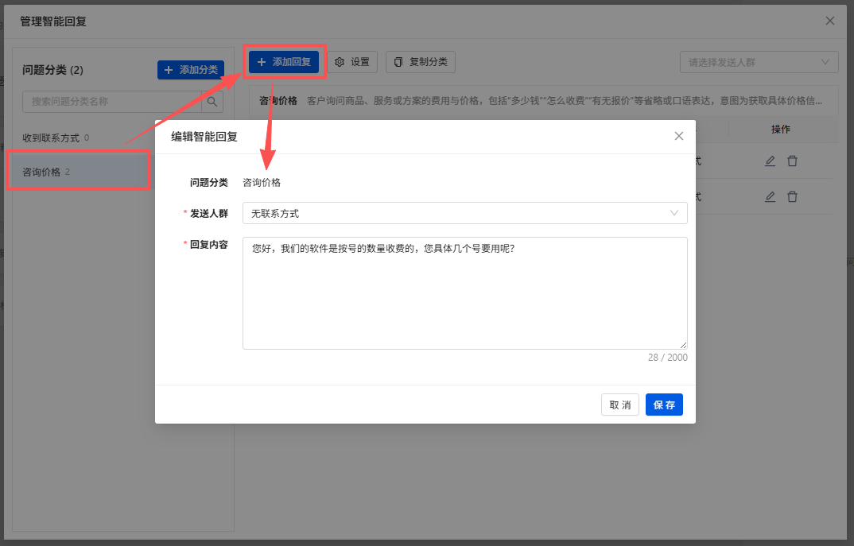Click the edit pencil icon in the second table row
This screenshot has height=546, width=854.
click(x=770, y=197)
